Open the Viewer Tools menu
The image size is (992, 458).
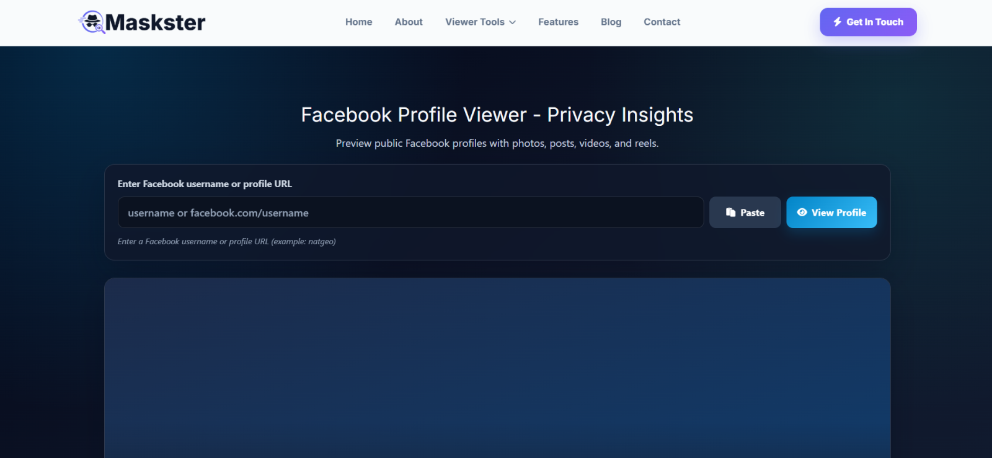[480, 22]
